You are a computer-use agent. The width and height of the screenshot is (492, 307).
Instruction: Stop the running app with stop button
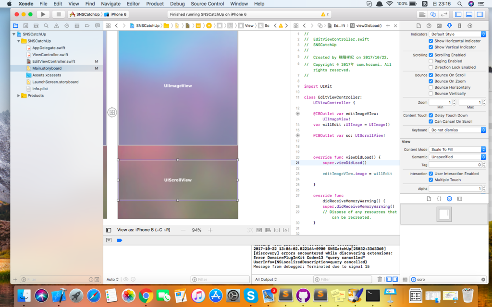[x=58, y=14]
